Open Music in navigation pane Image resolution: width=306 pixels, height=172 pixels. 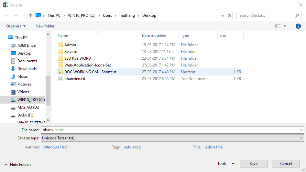coord(22,76)
